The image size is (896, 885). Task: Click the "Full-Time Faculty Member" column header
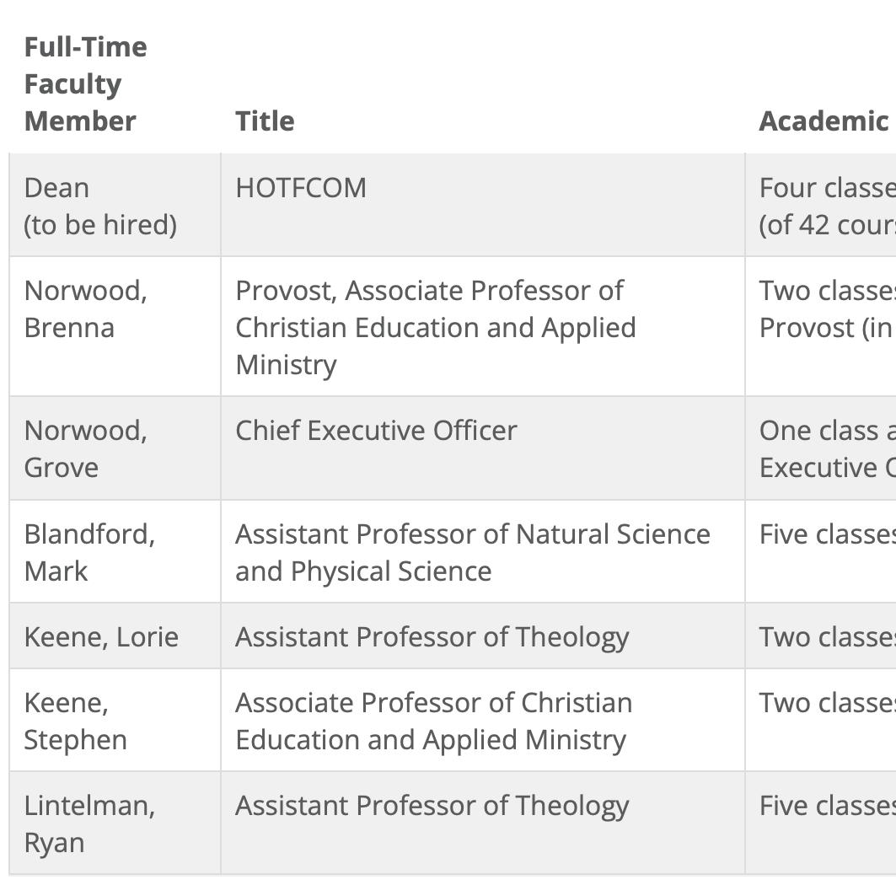tap(85, 83)
